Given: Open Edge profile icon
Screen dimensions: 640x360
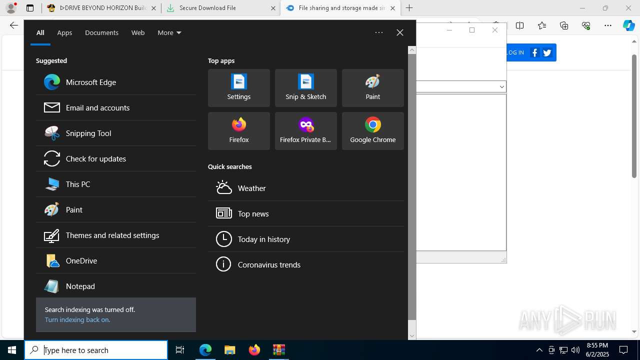Looking at the screenshot, I should coord(11,8).
